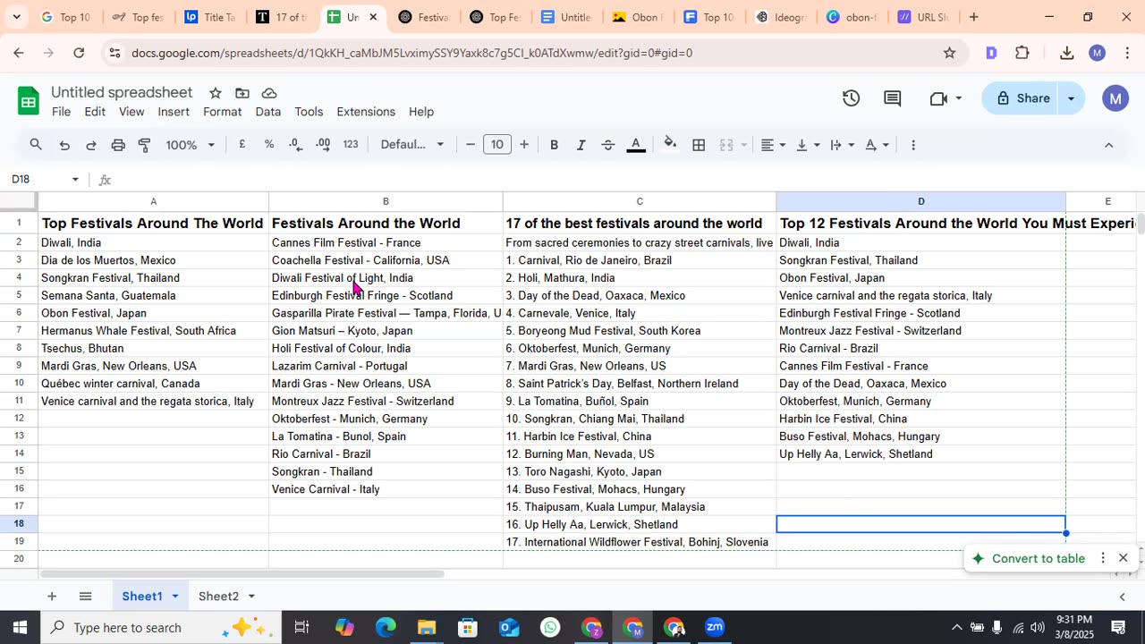The width and height of the screenshot is (1145, 644).
Task: Open the File menu
Action: (x=61, y=112)
